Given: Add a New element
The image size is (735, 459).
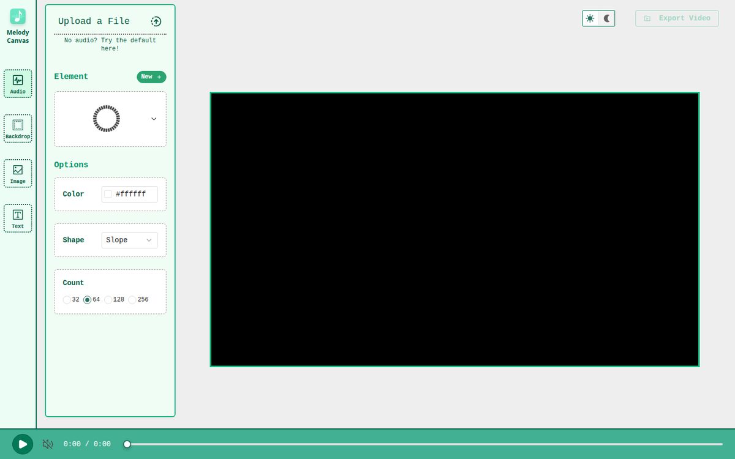Looking at the screenshot, I should coord(151,77).
